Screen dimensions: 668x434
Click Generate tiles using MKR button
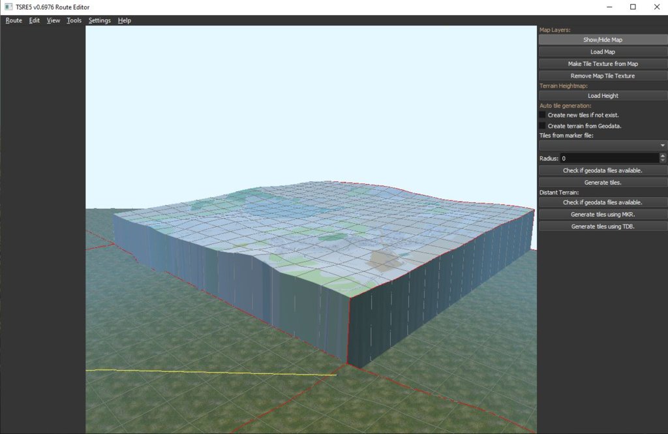603,214
